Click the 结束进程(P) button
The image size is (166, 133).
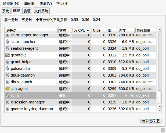[x=151, y=121]
